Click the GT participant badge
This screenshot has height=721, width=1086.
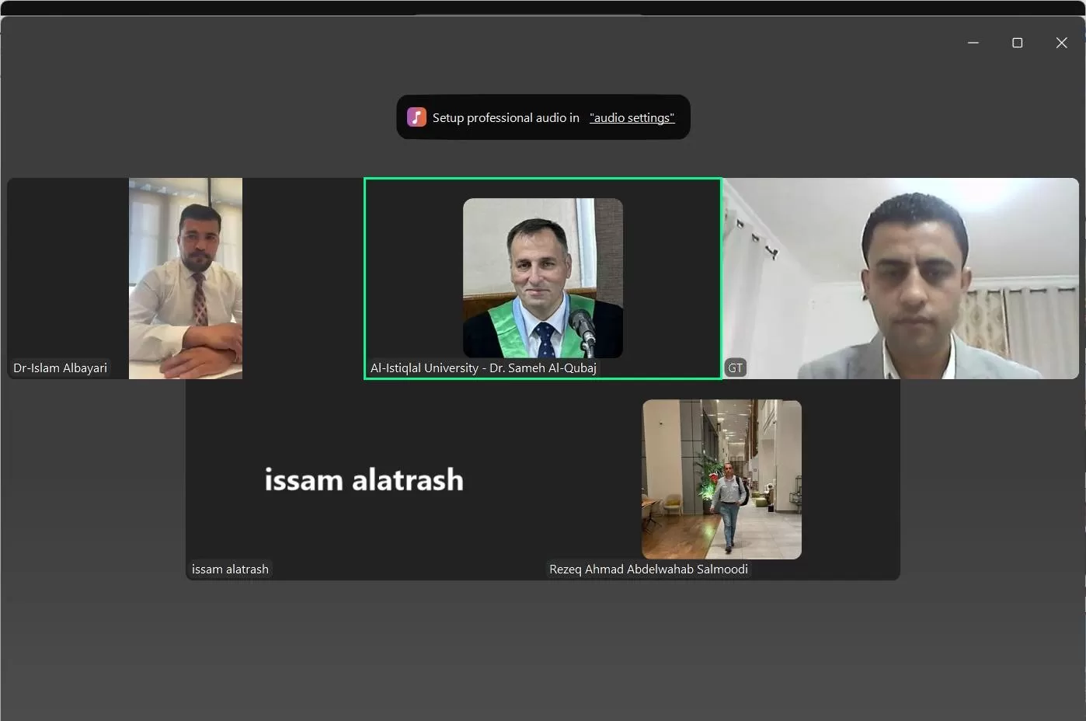tap(735, 368)
